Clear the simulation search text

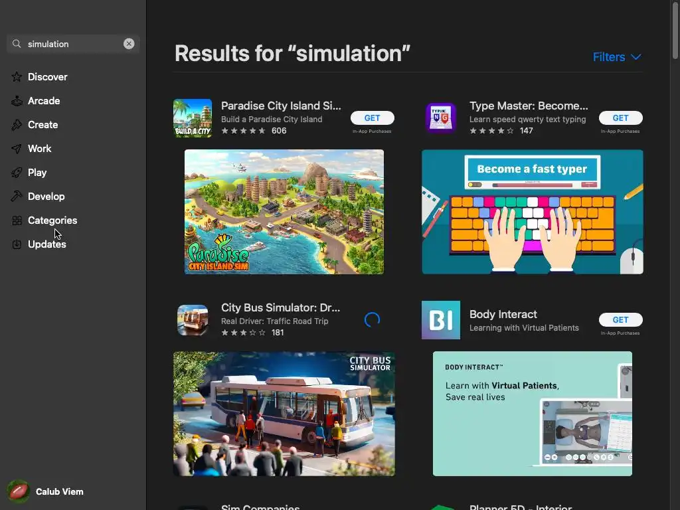coord(129,44)
